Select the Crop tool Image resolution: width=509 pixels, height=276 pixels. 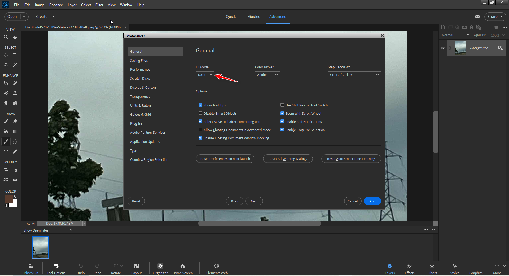pyautogui.click(x=6, y=170)
